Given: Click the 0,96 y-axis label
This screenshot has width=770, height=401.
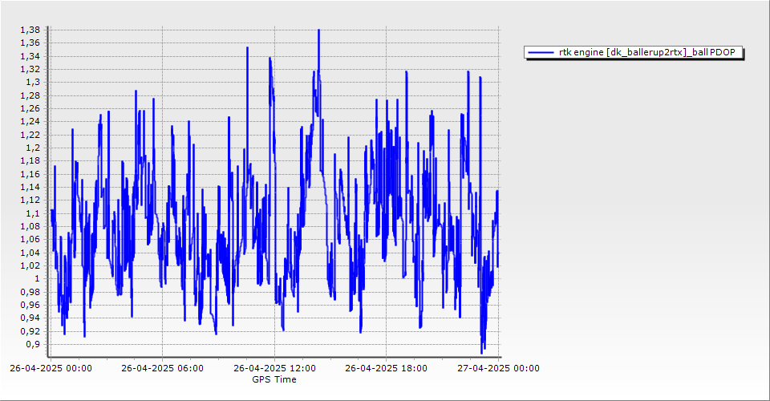Looking at the screenshot, I should (30, 305).
